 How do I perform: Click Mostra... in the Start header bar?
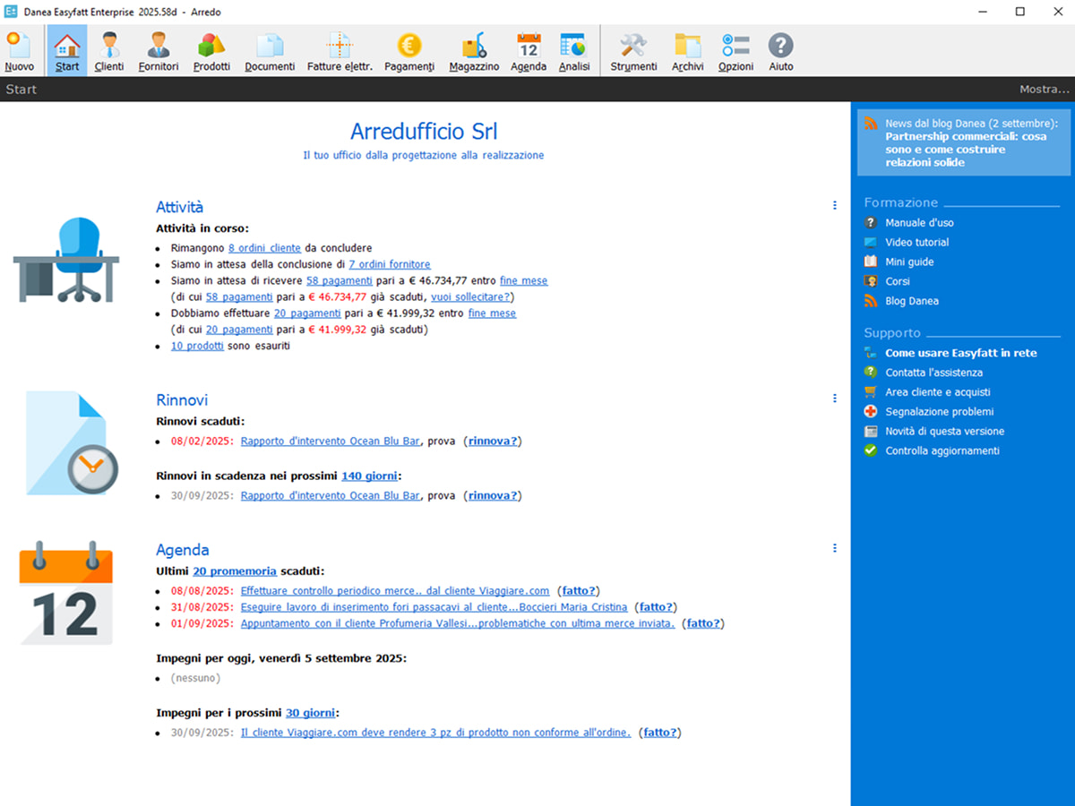1044,90
